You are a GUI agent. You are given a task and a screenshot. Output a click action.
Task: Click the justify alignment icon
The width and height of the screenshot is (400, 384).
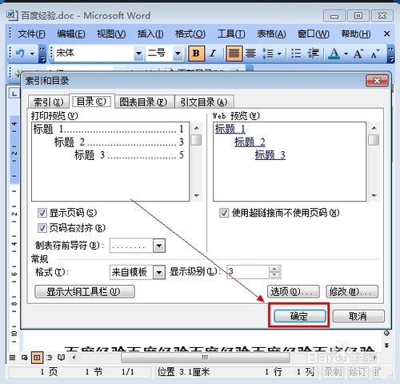pos(234,54)
